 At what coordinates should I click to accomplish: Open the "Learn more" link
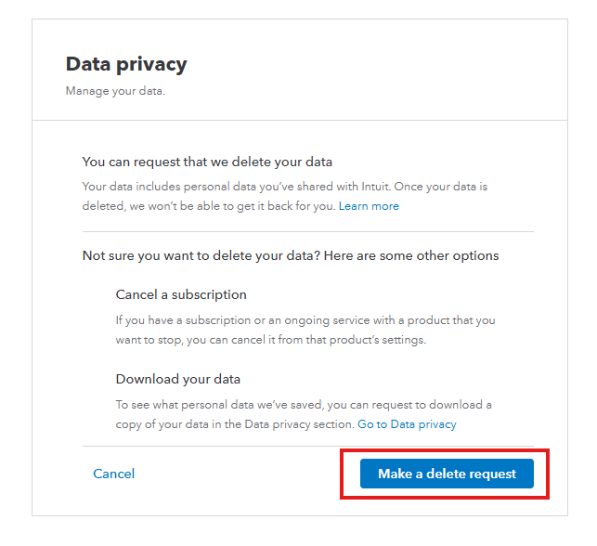coord(369,206)
